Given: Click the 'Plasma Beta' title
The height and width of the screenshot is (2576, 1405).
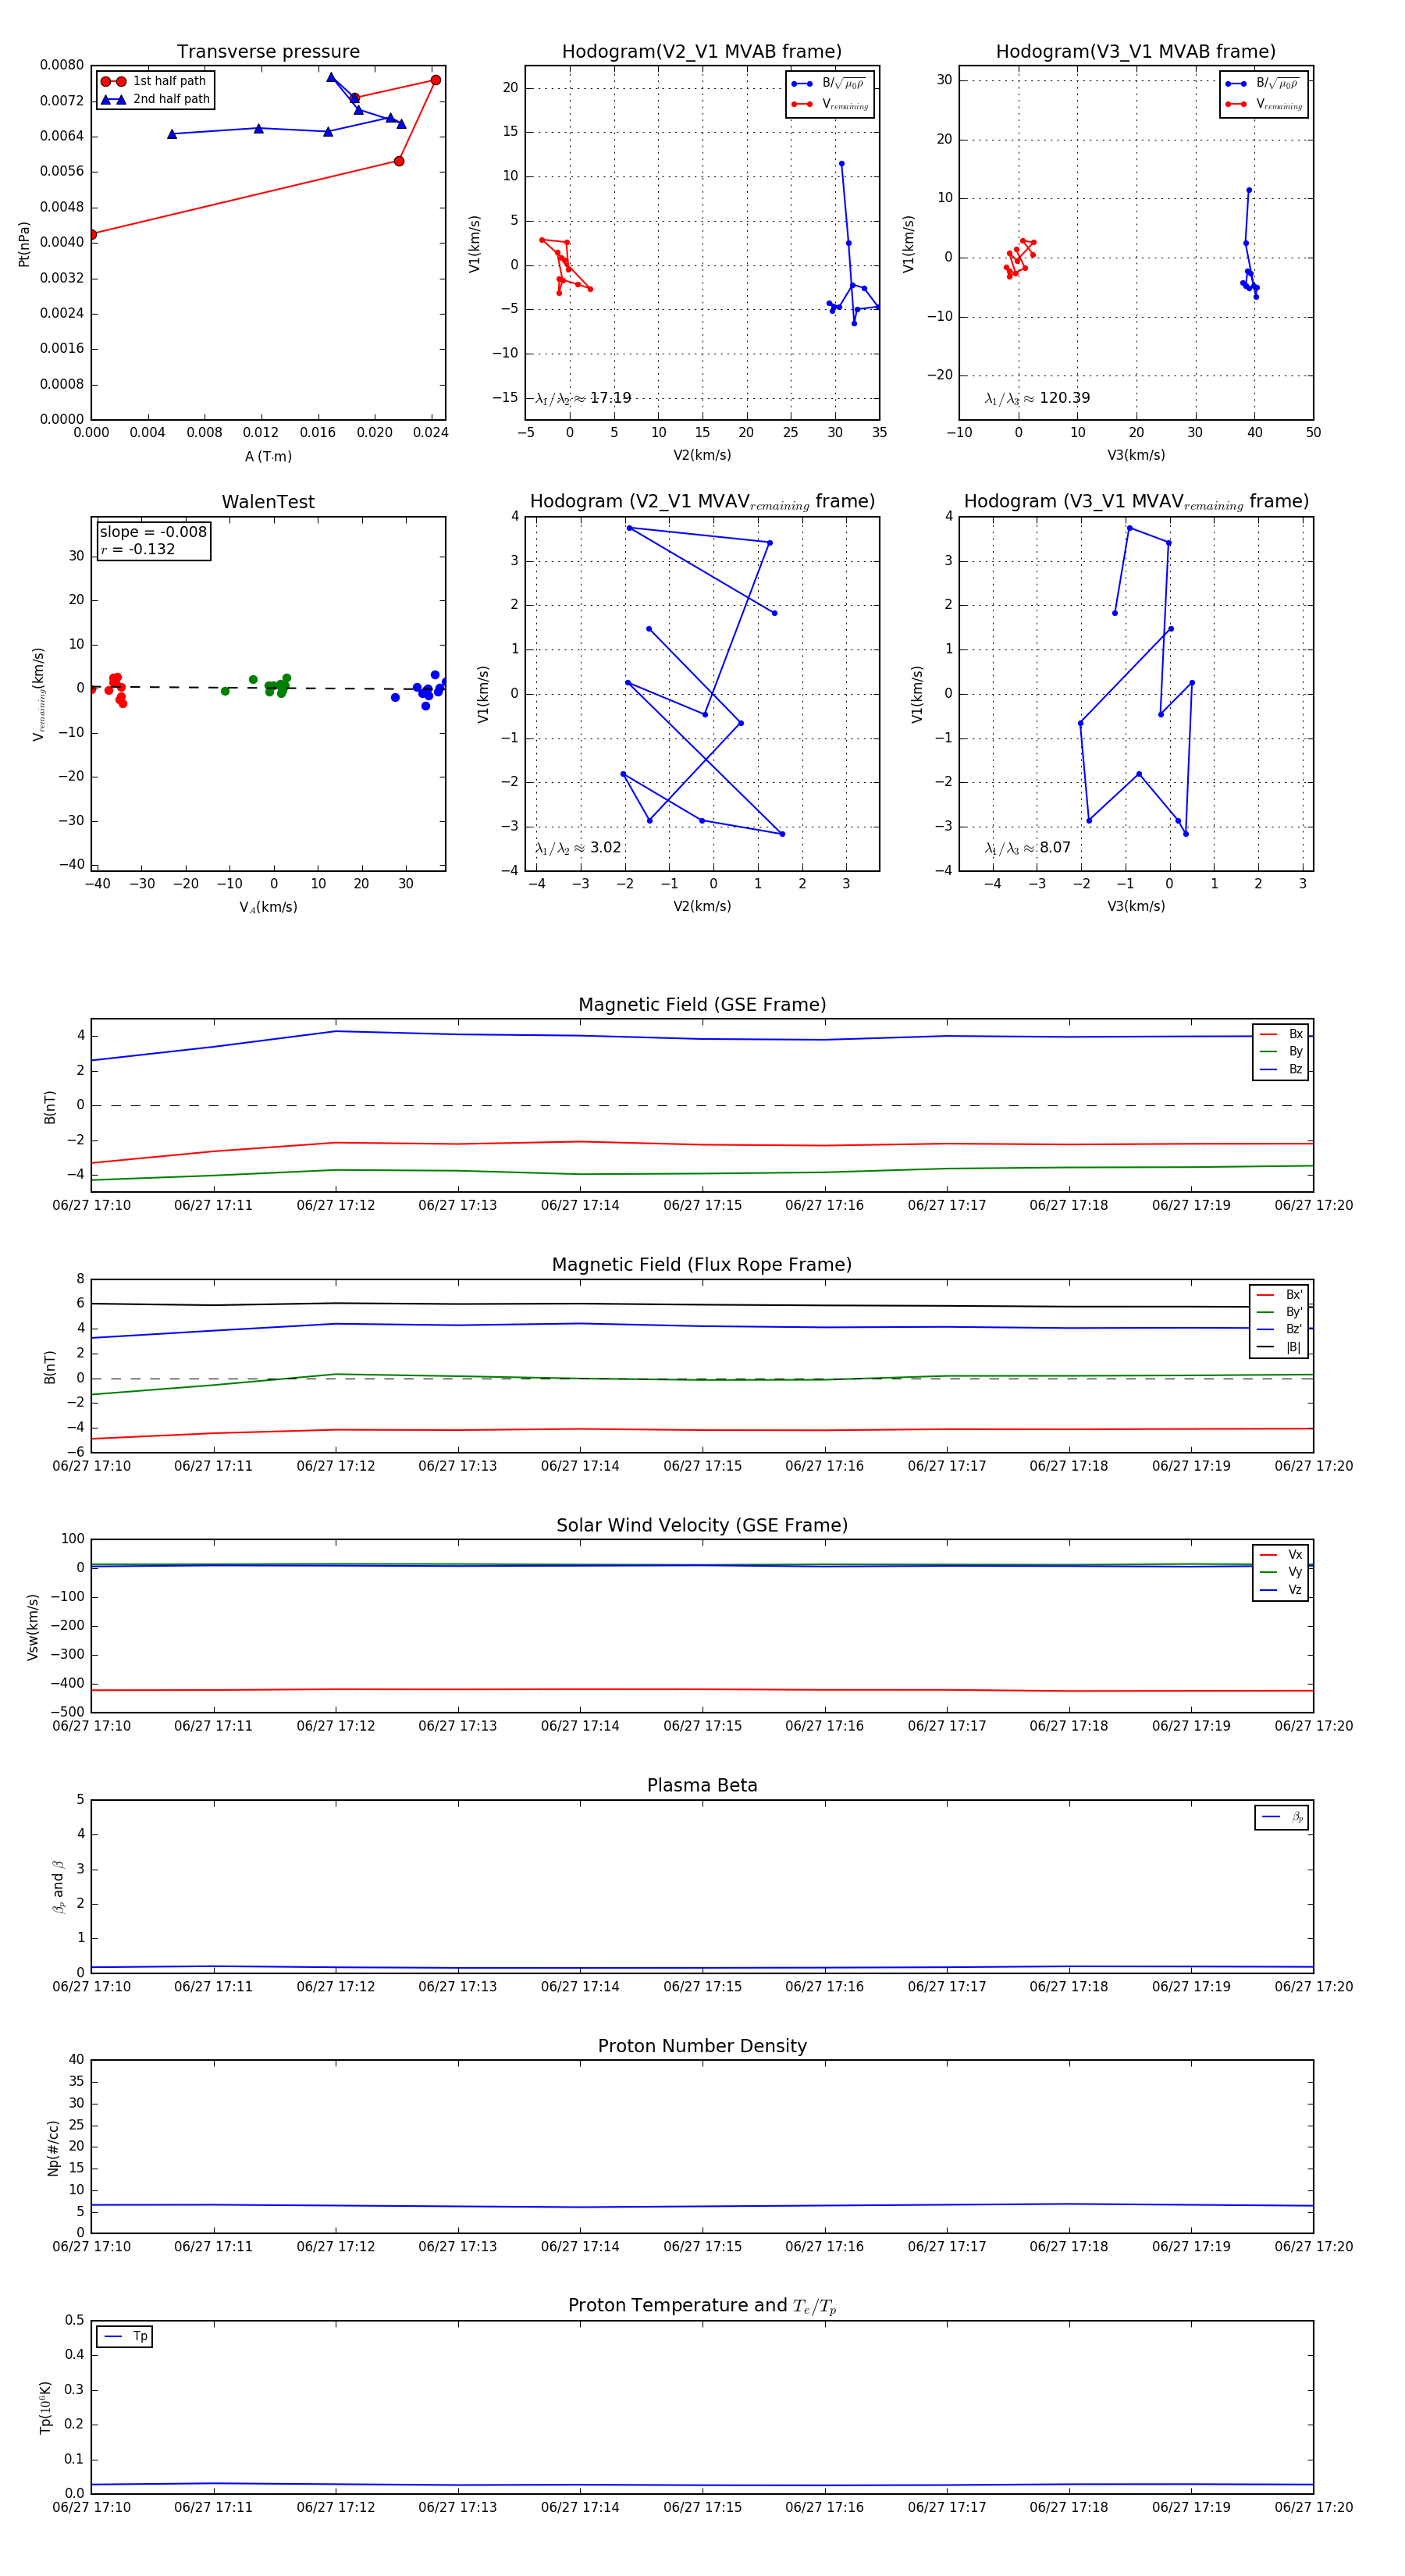Looking at the screenshot, I should (x=702, y=1785).
